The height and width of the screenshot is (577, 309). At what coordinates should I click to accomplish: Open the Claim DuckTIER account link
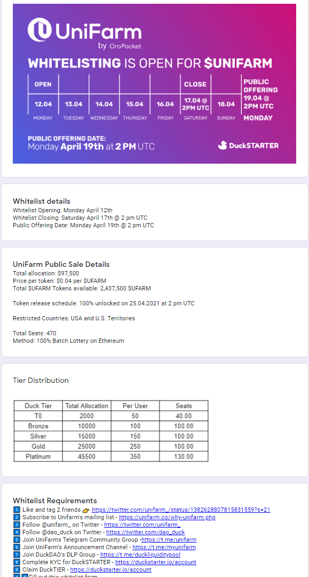(x=110, y=570)
